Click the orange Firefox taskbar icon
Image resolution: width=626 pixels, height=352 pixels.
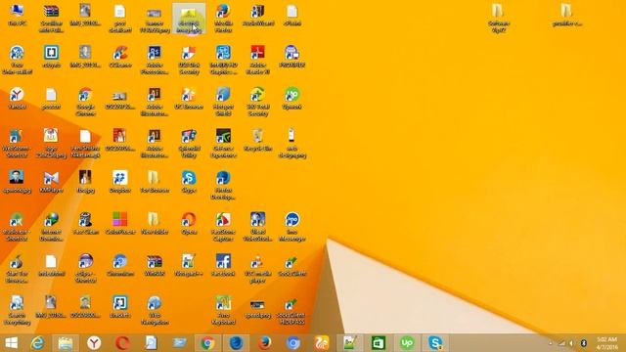(264, 343)
